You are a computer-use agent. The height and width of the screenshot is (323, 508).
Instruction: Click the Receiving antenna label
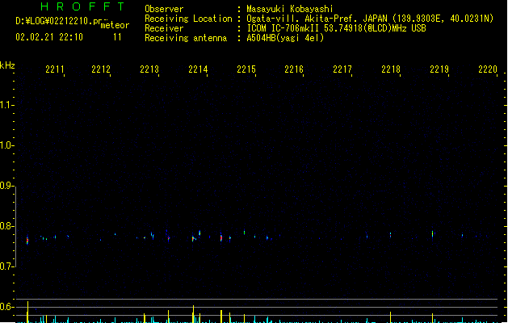point(186,38)
